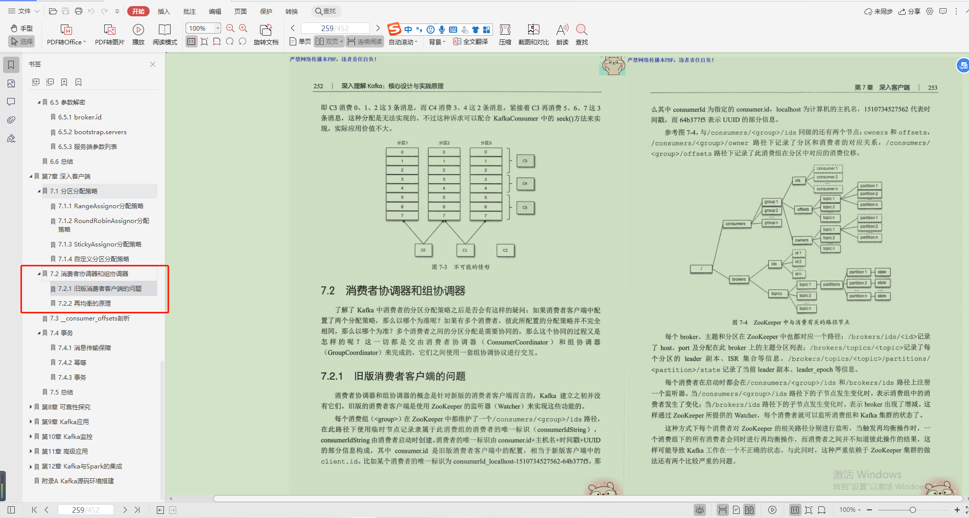Click 旋转文档 rotate document button
Viewport: 969px width, 518px height.
[266, 35]
